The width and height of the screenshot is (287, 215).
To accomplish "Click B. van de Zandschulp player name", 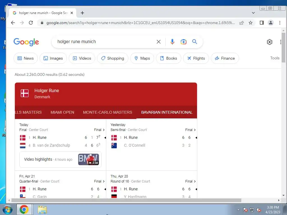I will point(51,145).
